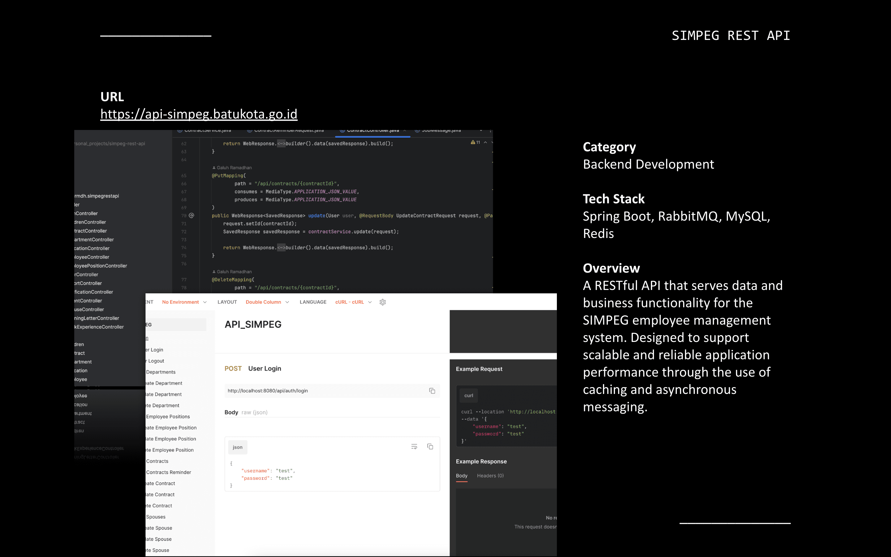Image resolution: width=891 pixels, height=557 pixels.
Task: Click the rmdh.simpegrestapi package in project tree
Action: click(97, 196)
